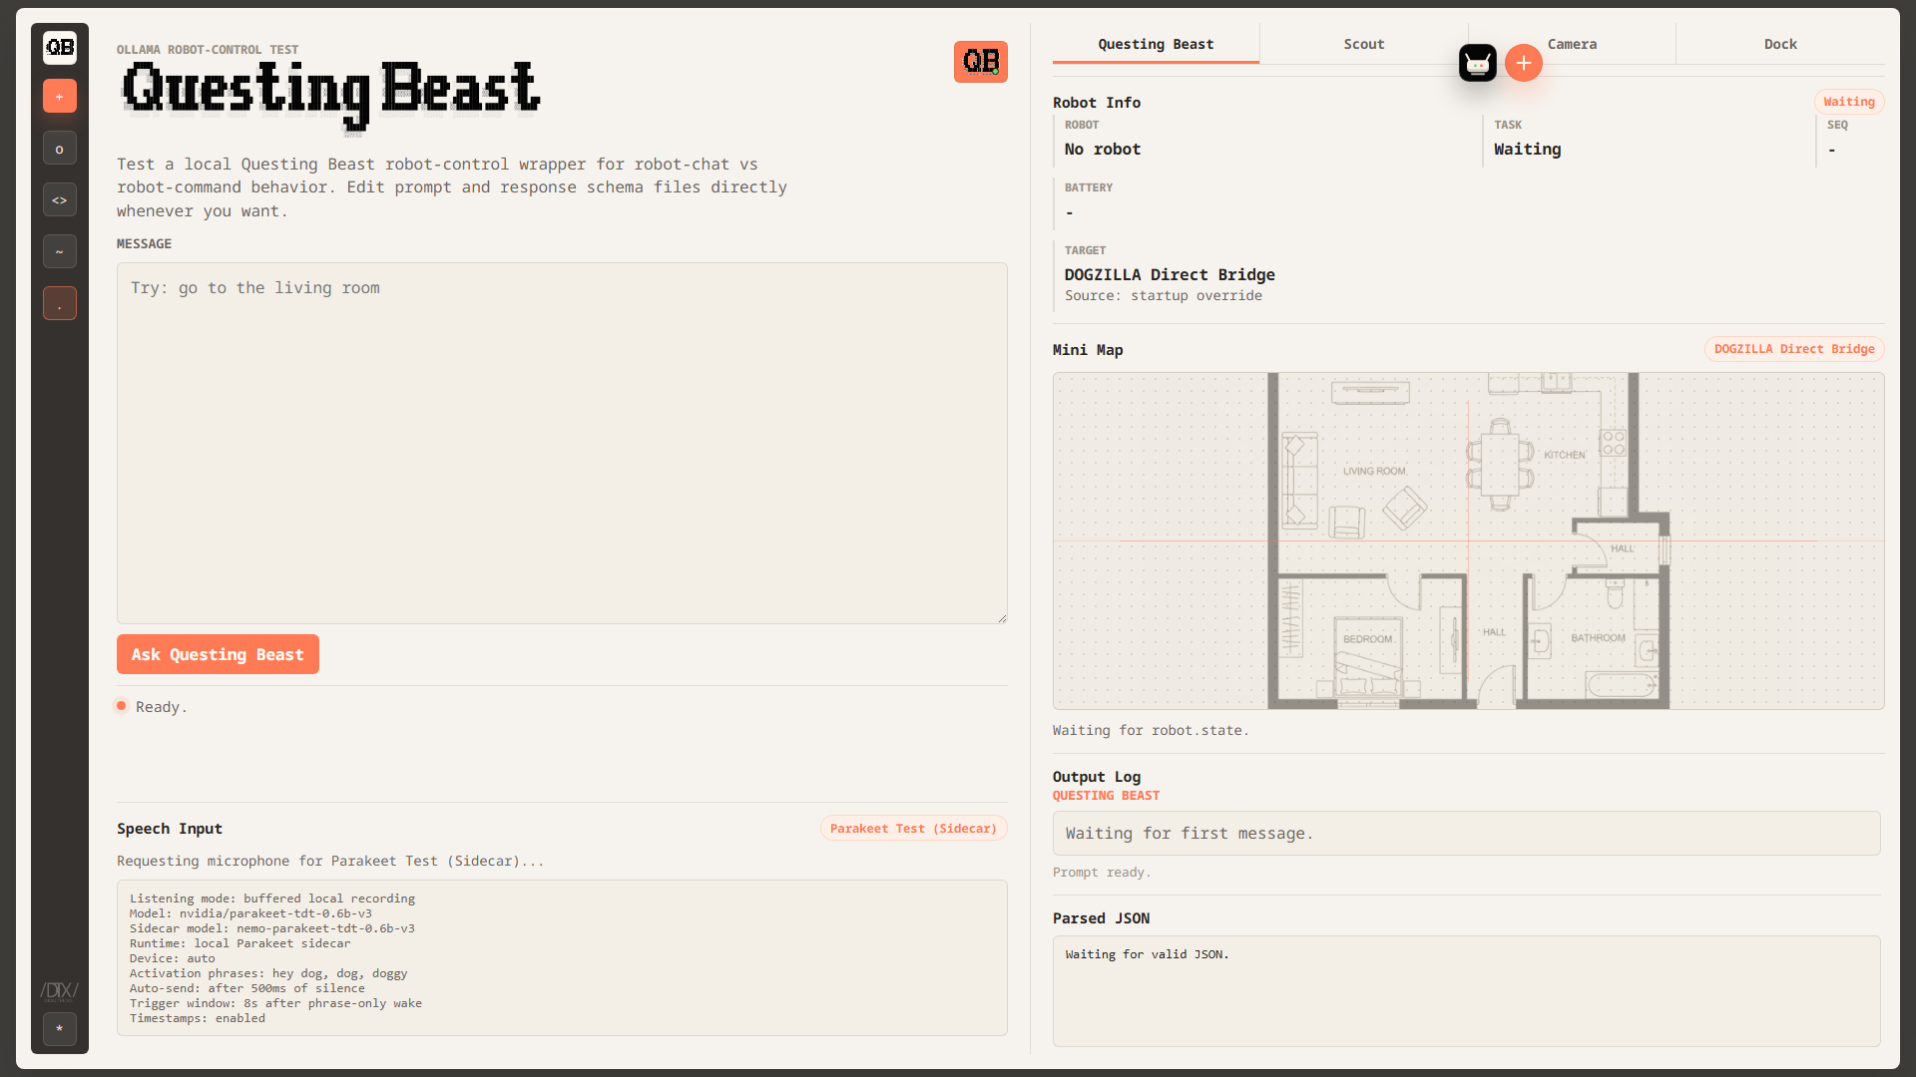Click the orange QB badge near title

981,62
